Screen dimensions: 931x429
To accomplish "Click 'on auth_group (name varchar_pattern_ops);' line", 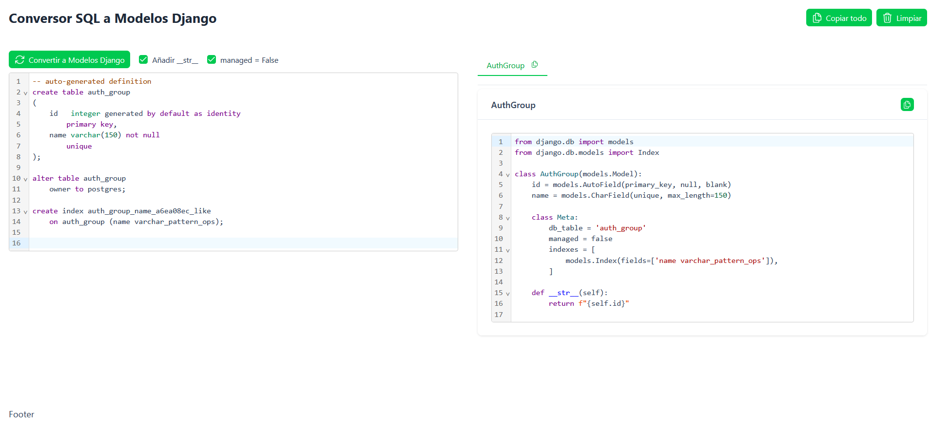I will click(136, 222).
